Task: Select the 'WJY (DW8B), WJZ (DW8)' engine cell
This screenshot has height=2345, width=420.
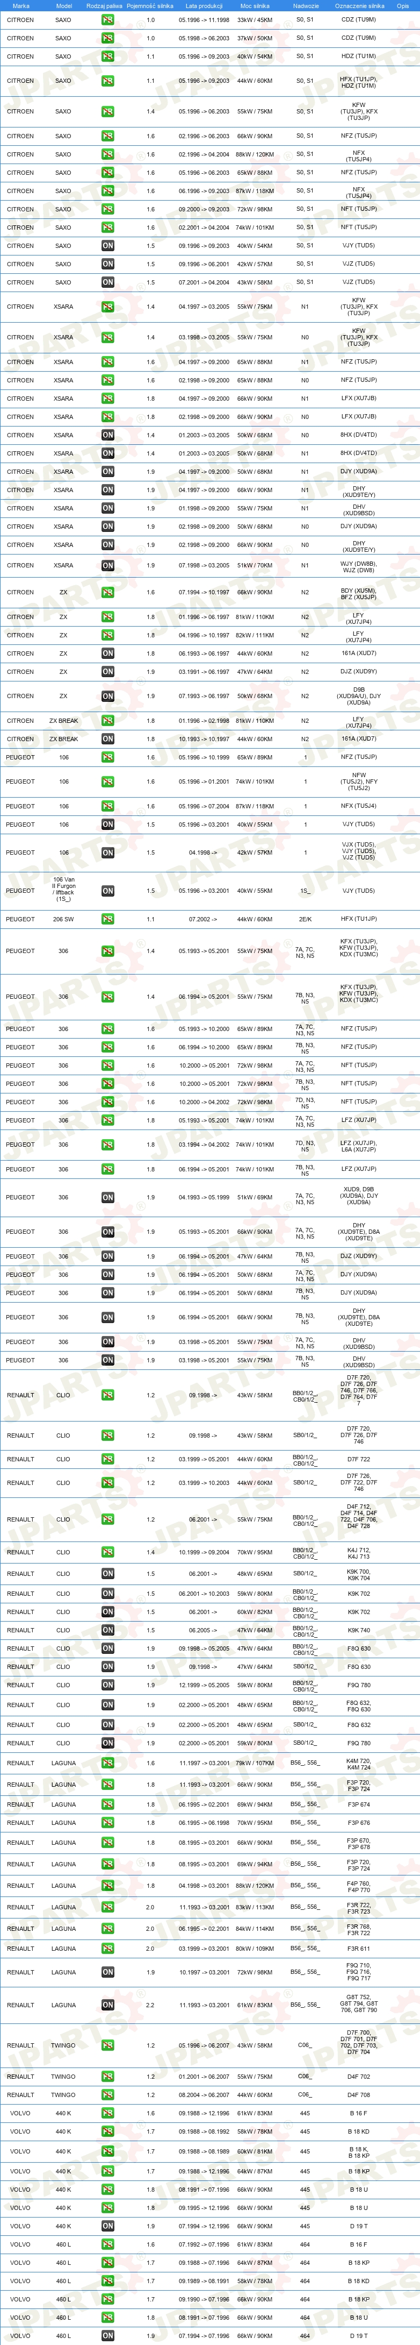Action: [359, 565]
